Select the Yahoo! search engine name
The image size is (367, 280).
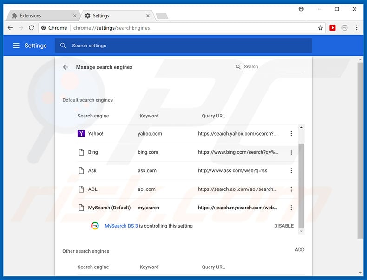click(x=96, y=134)
